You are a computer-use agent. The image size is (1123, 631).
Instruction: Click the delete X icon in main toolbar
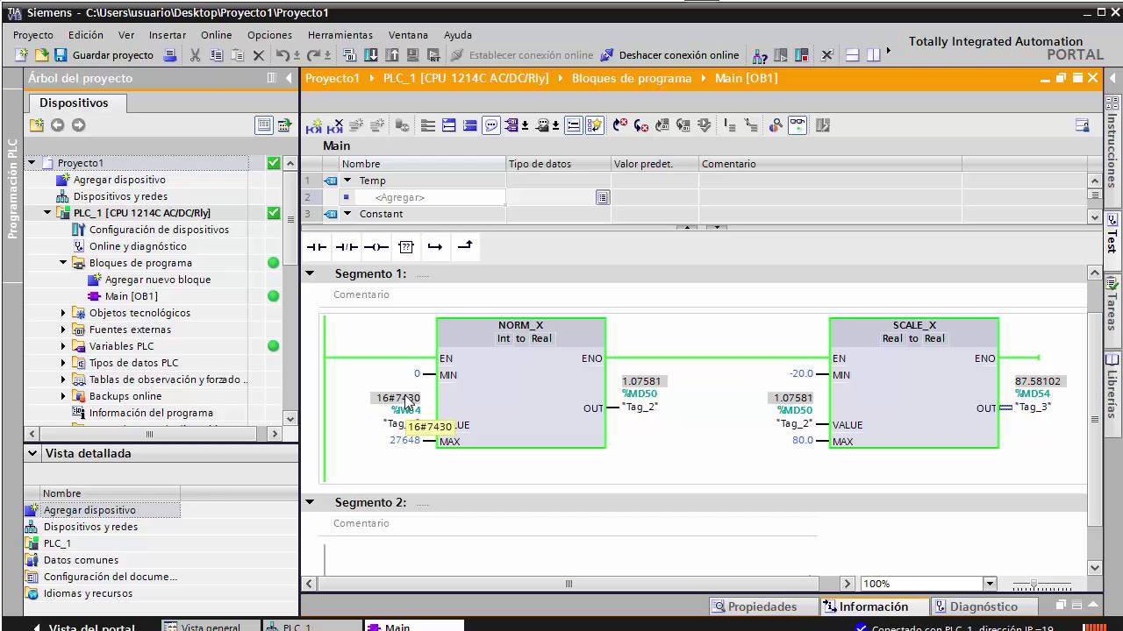click(x=259, y=55)
